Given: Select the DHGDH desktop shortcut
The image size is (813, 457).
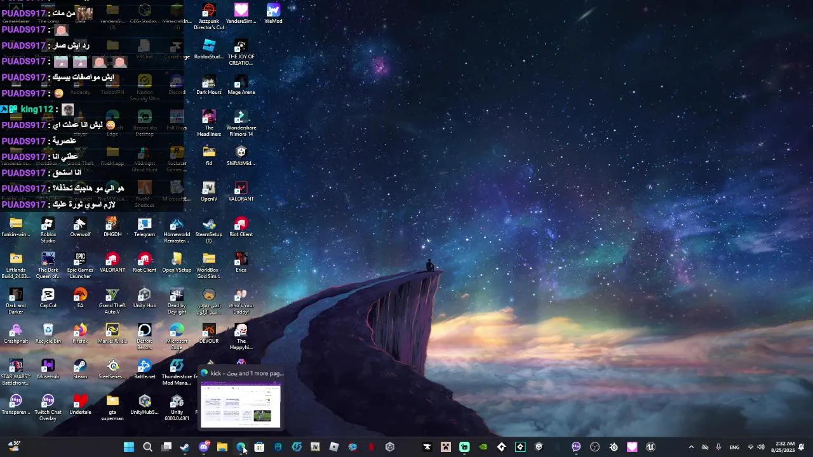Looking at the screenshot, I should click(112, 227).
